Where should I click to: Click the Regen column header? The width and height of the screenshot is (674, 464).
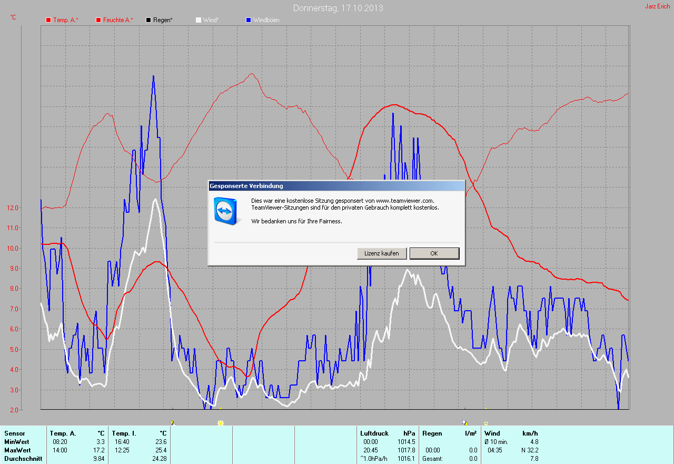(432, 433)
